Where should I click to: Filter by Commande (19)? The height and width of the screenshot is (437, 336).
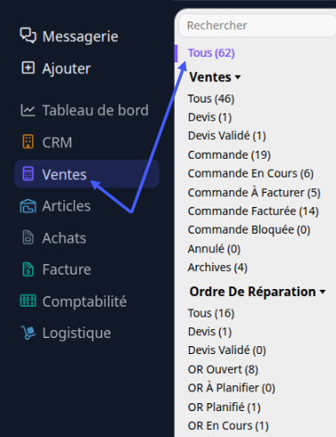pyautogui.click(x=229, y=155)
